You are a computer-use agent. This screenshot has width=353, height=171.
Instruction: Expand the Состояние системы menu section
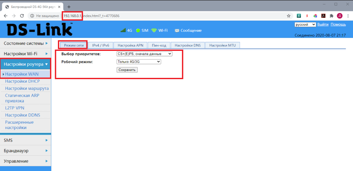tap(25, 43)
